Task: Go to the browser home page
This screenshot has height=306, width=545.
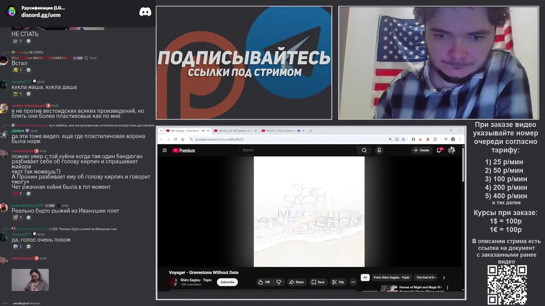Action: click(182, 139)
